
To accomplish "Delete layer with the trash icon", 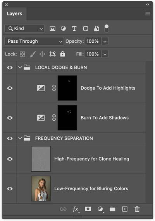I will 137,209.
